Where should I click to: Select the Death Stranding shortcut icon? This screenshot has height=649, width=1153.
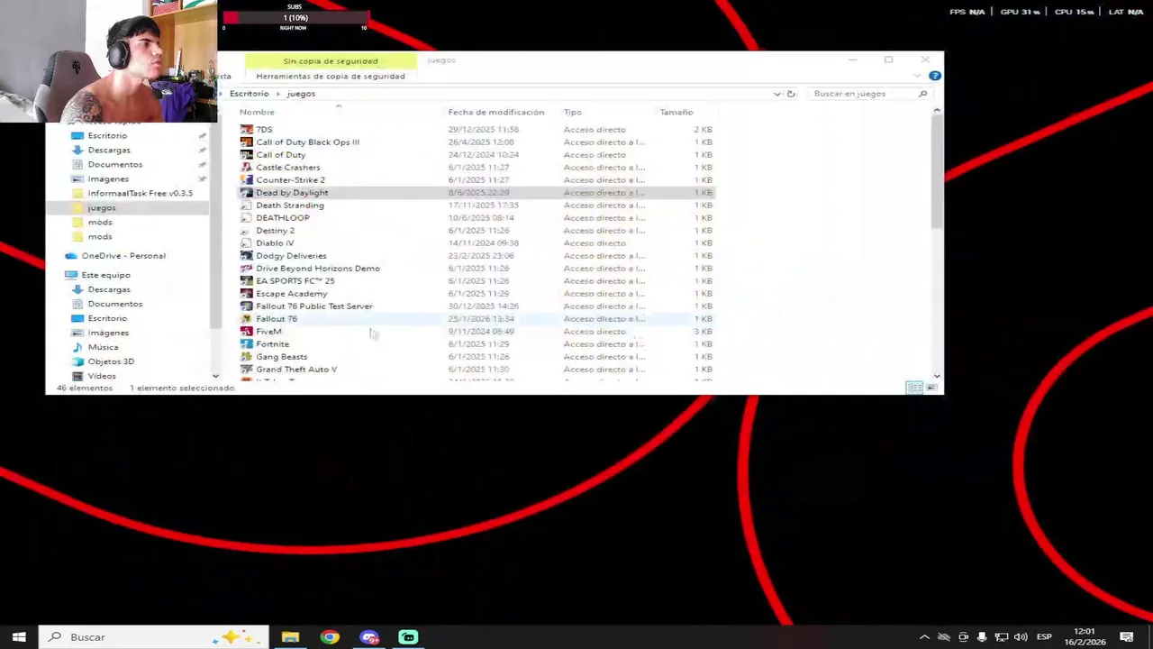247,206
